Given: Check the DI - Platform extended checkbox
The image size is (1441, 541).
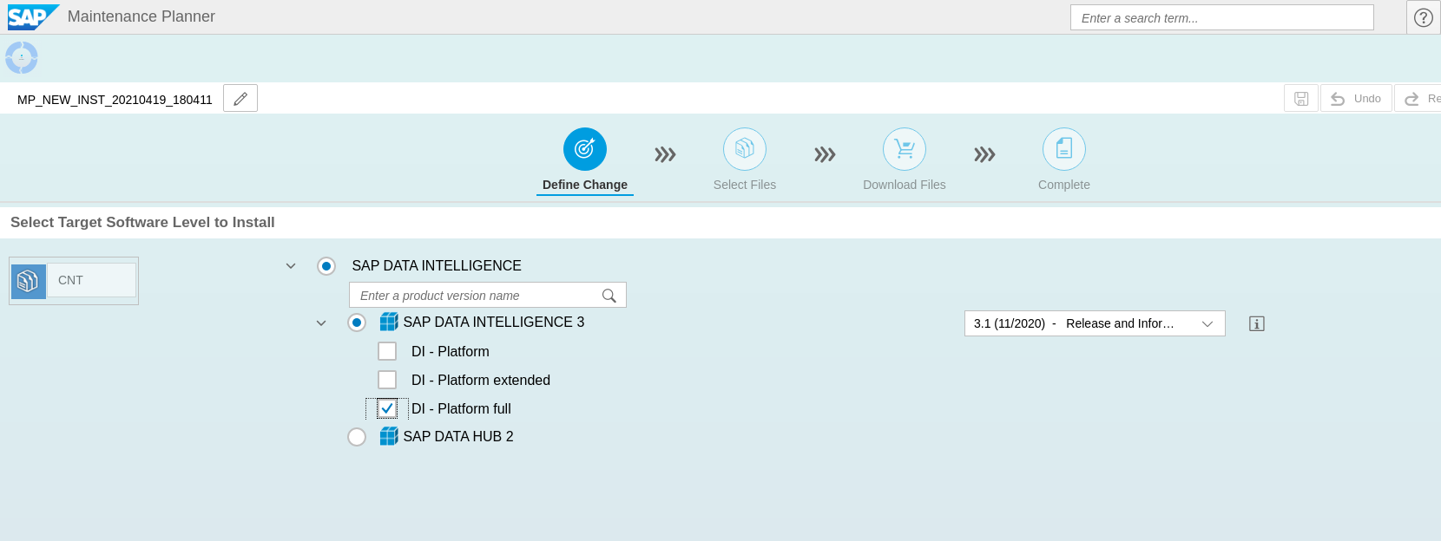Looking at the screenshot, I should pos(387,380).
